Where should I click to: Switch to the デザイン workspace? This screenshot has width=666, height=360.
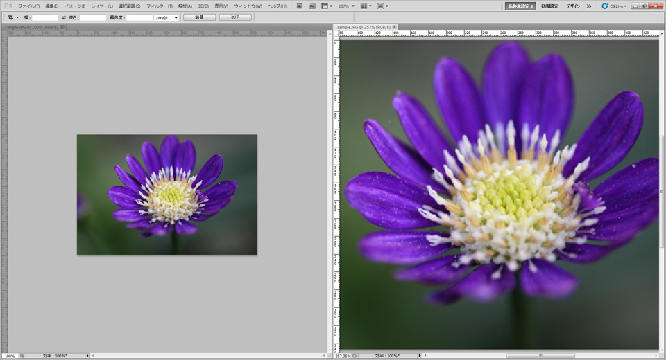coord(573,6)
